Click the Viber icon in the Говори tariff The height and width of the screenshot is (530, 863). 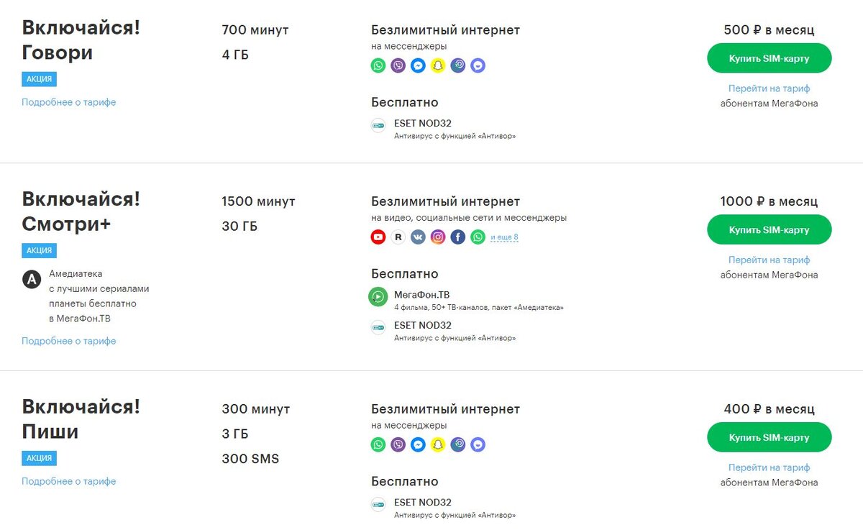(x=398, y=66)
